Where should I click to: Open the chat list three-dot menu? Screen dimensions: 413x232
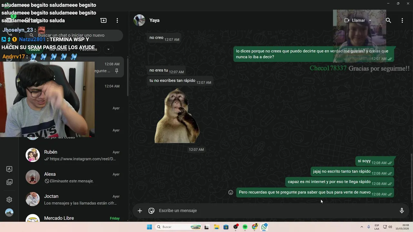coord(117,20)
